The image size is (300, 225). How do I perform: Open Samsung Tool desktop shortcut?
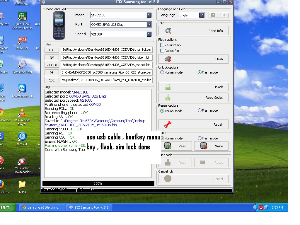22,67
